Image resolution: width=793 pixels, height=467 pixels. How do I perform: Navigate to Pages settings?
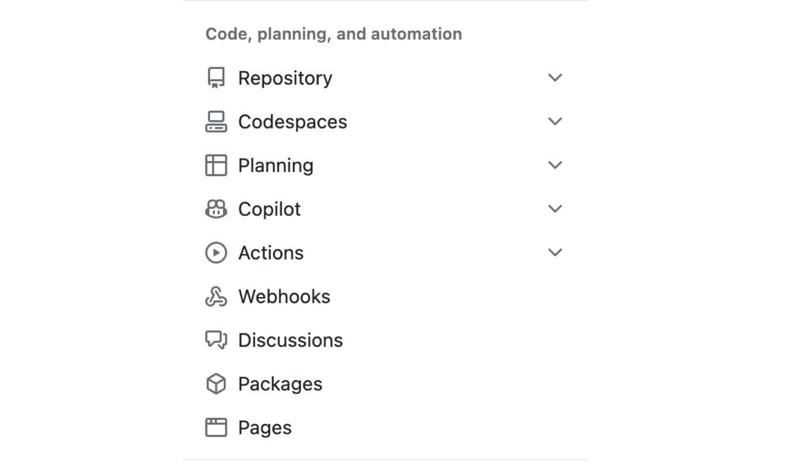[265, 427]
